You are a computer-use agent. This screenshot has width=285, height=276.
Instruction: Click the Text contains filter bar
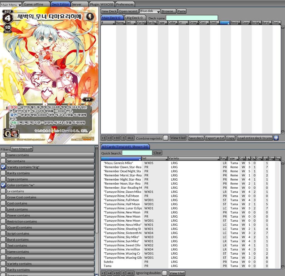point(50,245)
